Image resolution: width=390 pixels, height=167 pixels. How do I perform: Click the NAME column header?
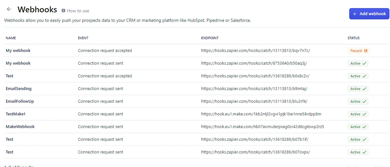pos(11,38)
